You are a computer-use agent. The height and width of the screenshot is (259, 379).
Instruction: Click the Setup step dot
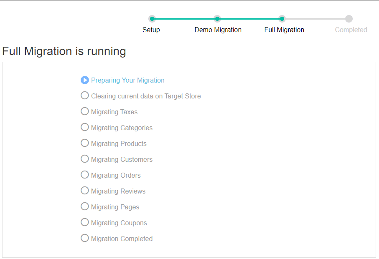coord(152,19)
